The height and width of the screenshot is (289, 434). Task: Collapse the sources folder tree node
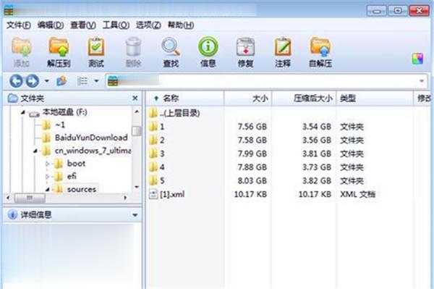(47, 189)
